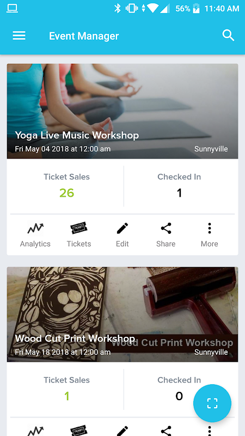Tap the search magnifier icon
245x436 pixels.
click(x=228, y=35)
